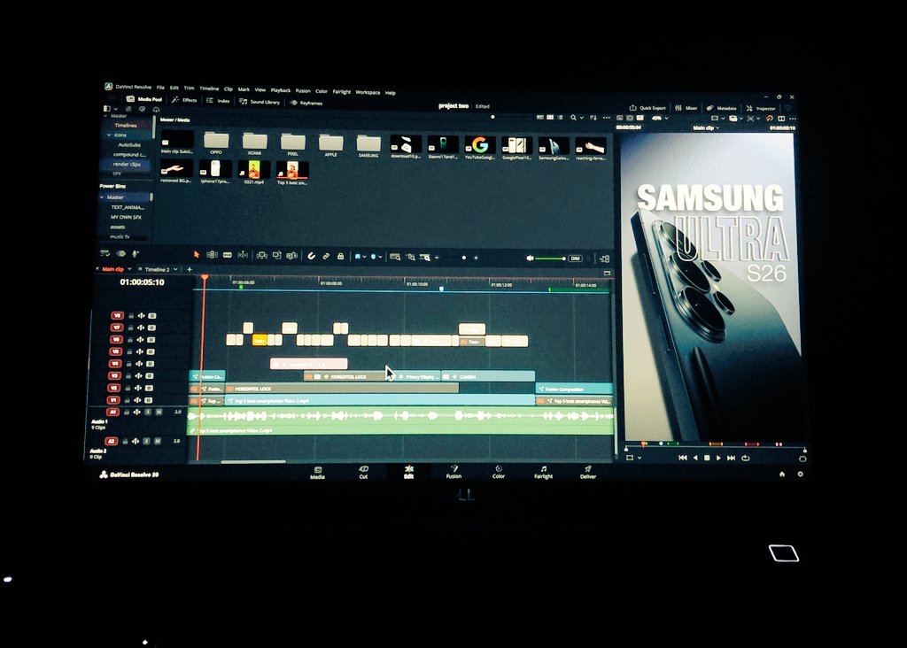Screen dimensions: 907x648
Task: Open the Sound Library button
Action: 260,102
